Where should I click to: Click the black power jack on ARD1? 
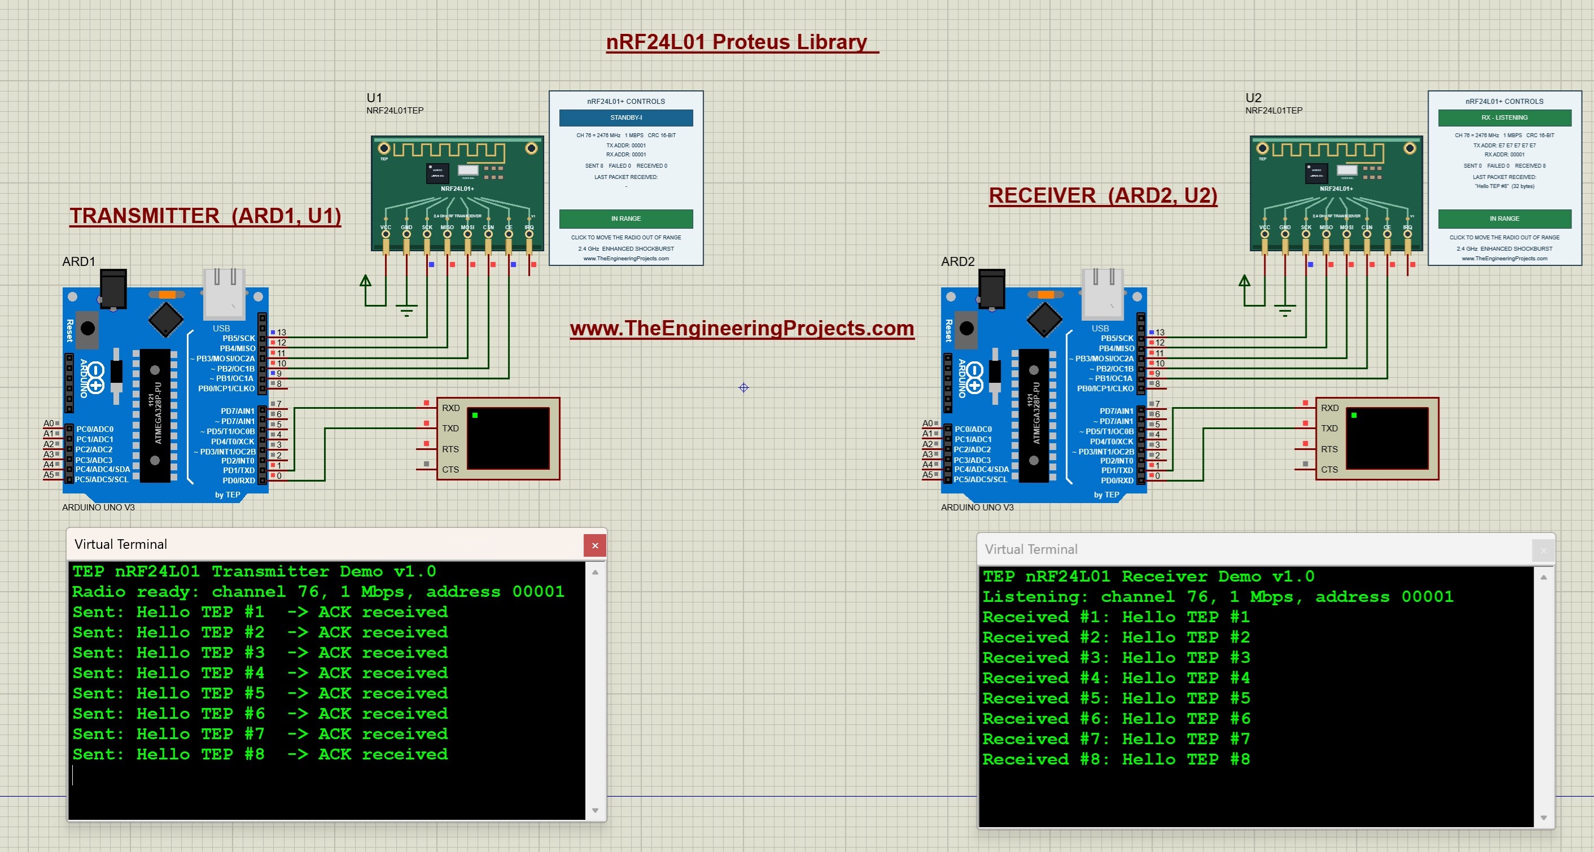pyautogui.click(x=113, y=288)
